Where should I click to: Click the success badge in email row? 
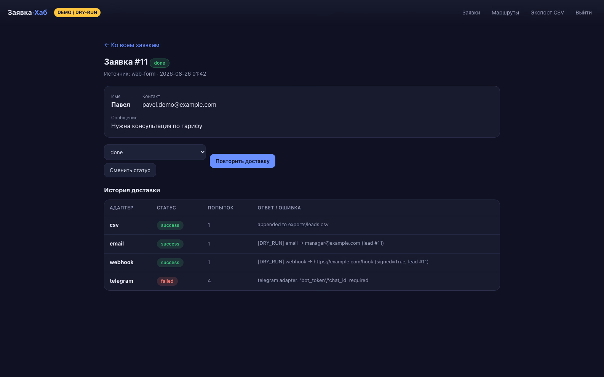pyautogui.click(x=170, y=244)
